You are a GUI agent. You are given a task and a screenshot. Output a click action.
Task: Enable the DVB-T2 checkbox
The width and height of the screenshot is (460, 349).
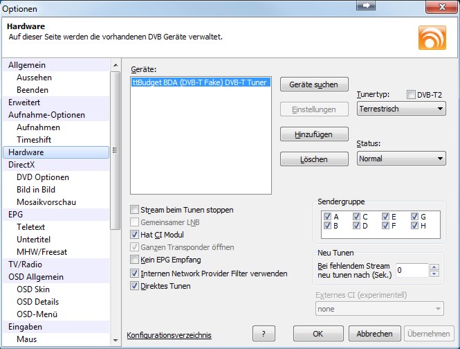pos(412,95)
